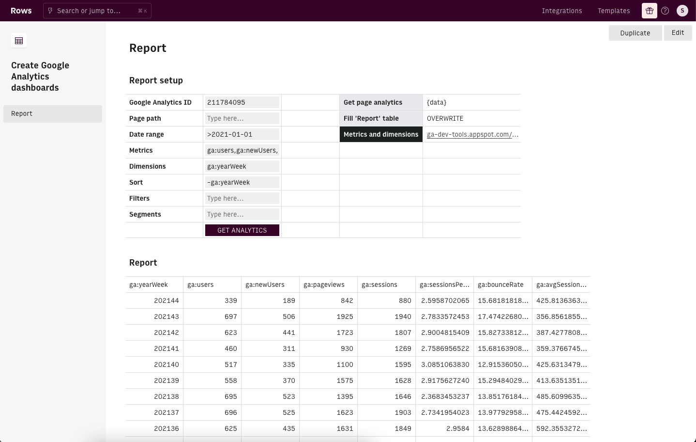Click the Filters input field
Image resolution: width=696 pixels, height=442 pixels.
pos(242,198)
